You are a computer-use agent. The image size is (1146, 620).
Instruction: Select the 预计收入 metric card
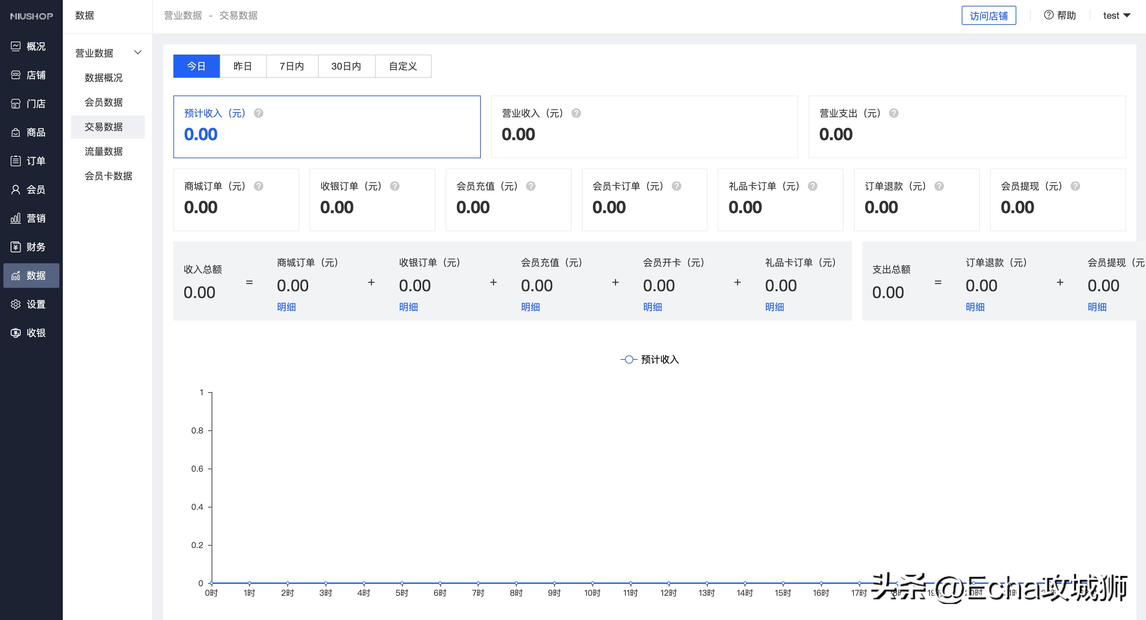click(x=327, y=127)
